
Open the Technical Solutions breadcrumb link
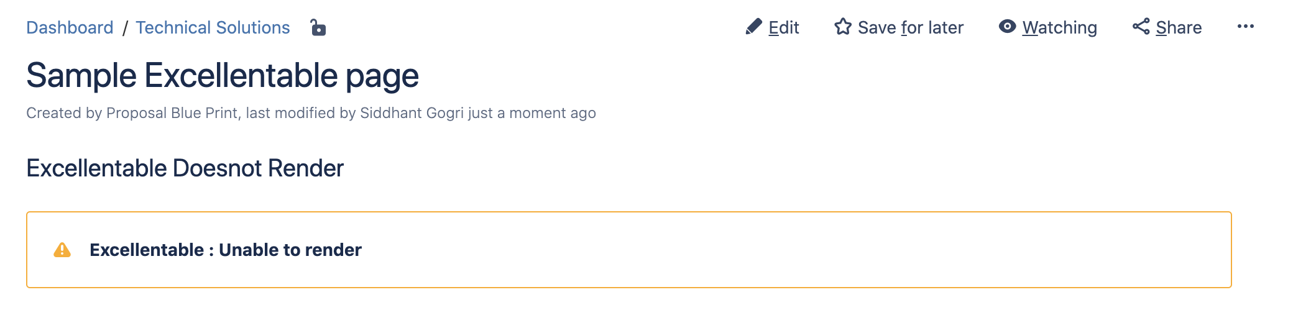213,27
